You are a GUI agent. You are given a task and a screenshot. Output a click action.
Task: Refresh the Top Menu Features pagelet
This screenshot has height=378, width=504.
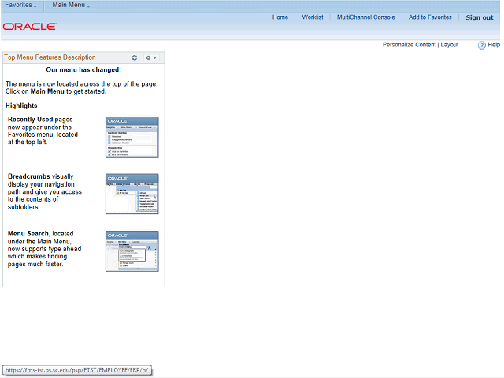[135, 57]
